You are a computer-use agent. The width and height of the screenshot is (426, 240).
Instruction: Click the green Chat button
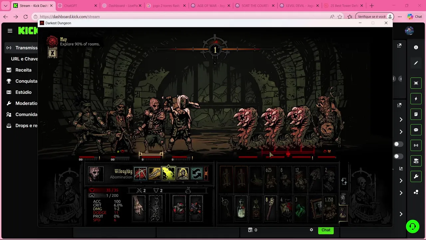point(326,230)
